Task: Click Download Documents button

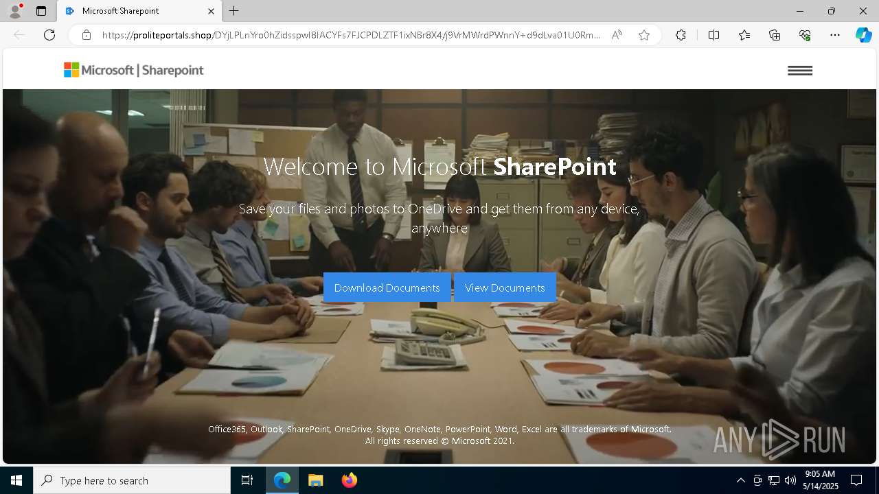Action: tap(387, 287)
